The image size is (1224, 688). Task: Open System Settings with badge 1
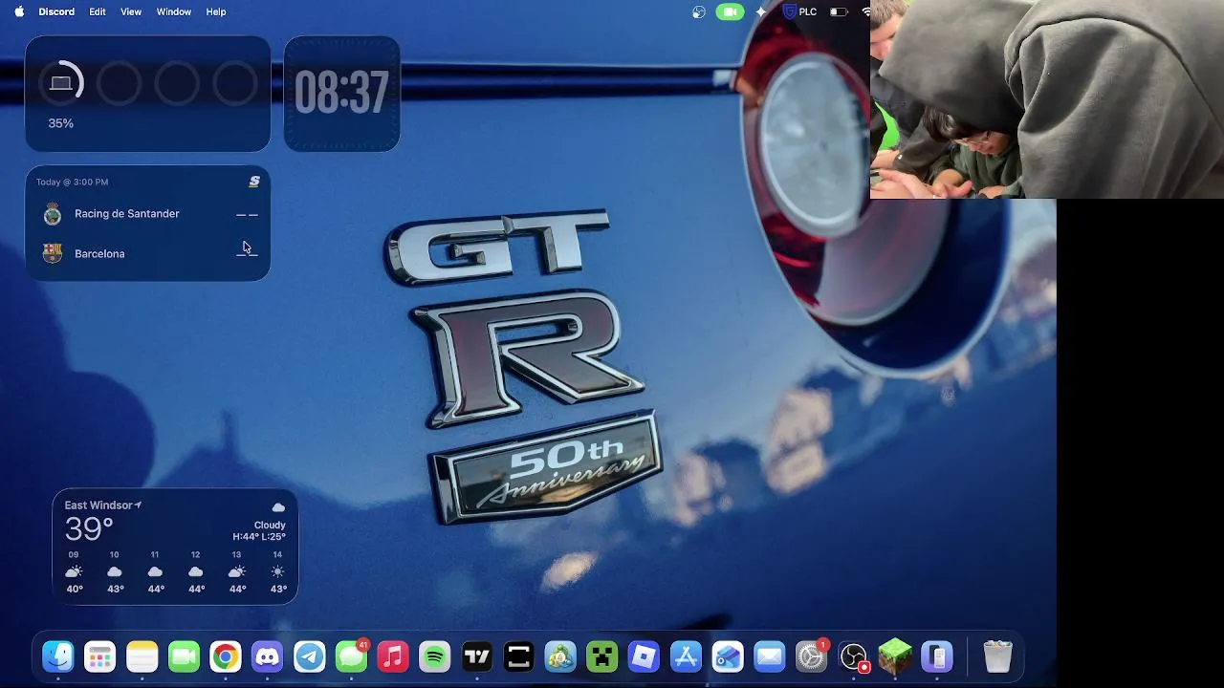click(811, 656)
